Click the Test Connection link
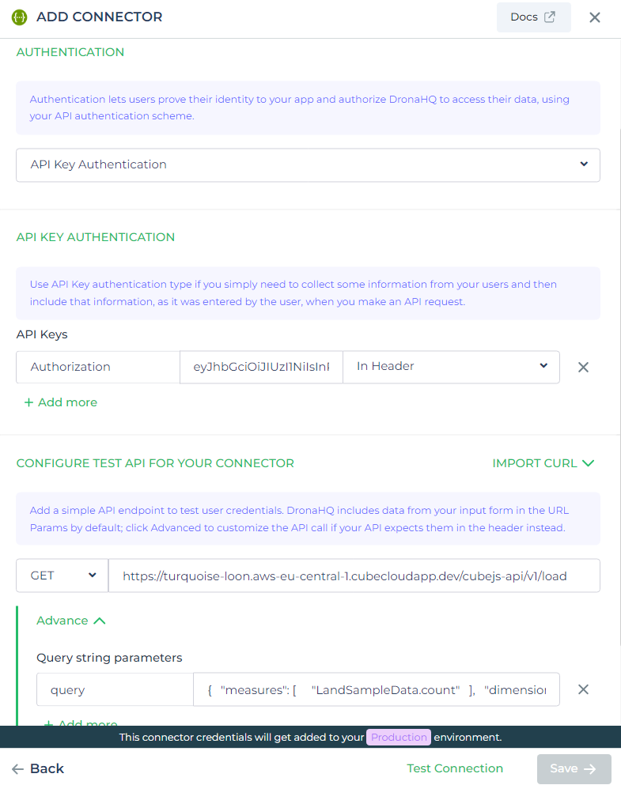 point(455,768)
